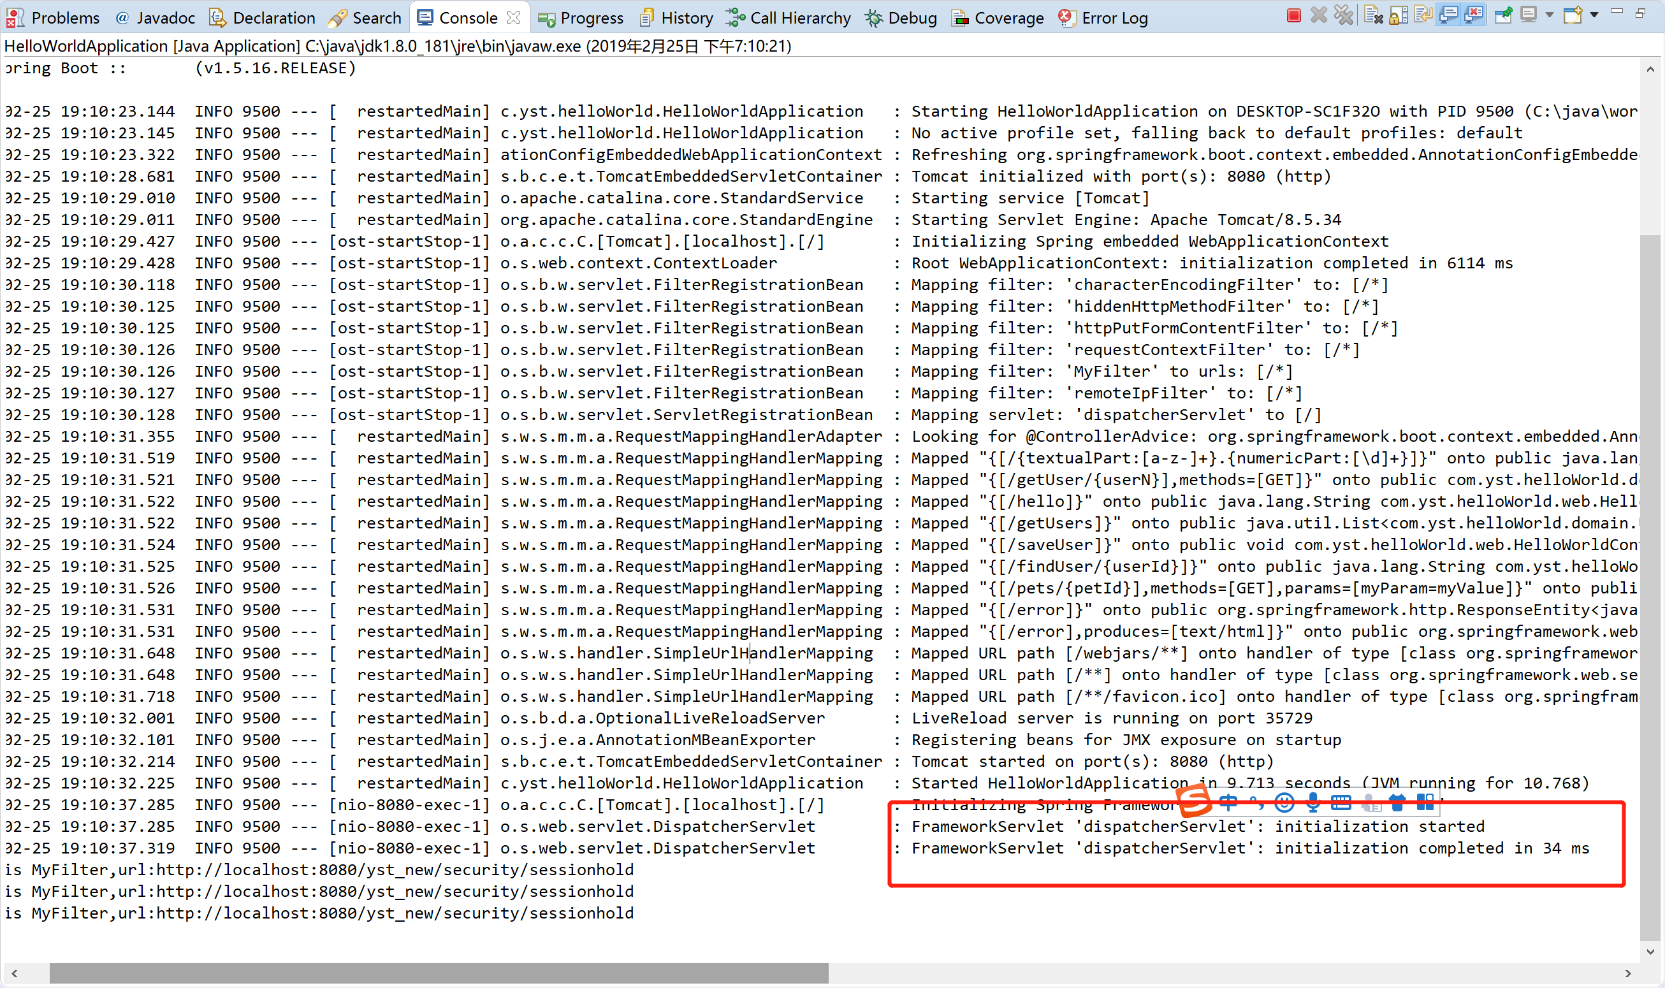The image size is (1665, 988).
Task: Expand Open Console dropdown arrow
Action: click(1594, 15)
